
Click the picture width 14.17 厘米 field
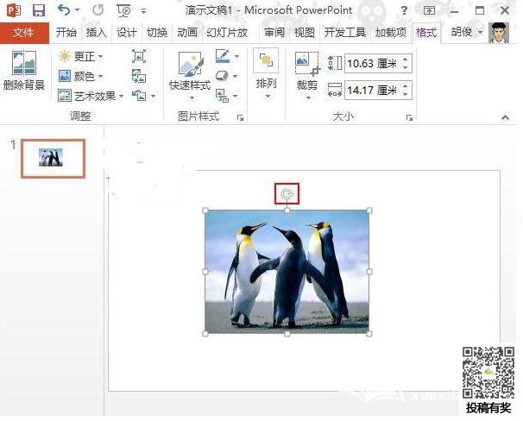(x=371, y=89)
